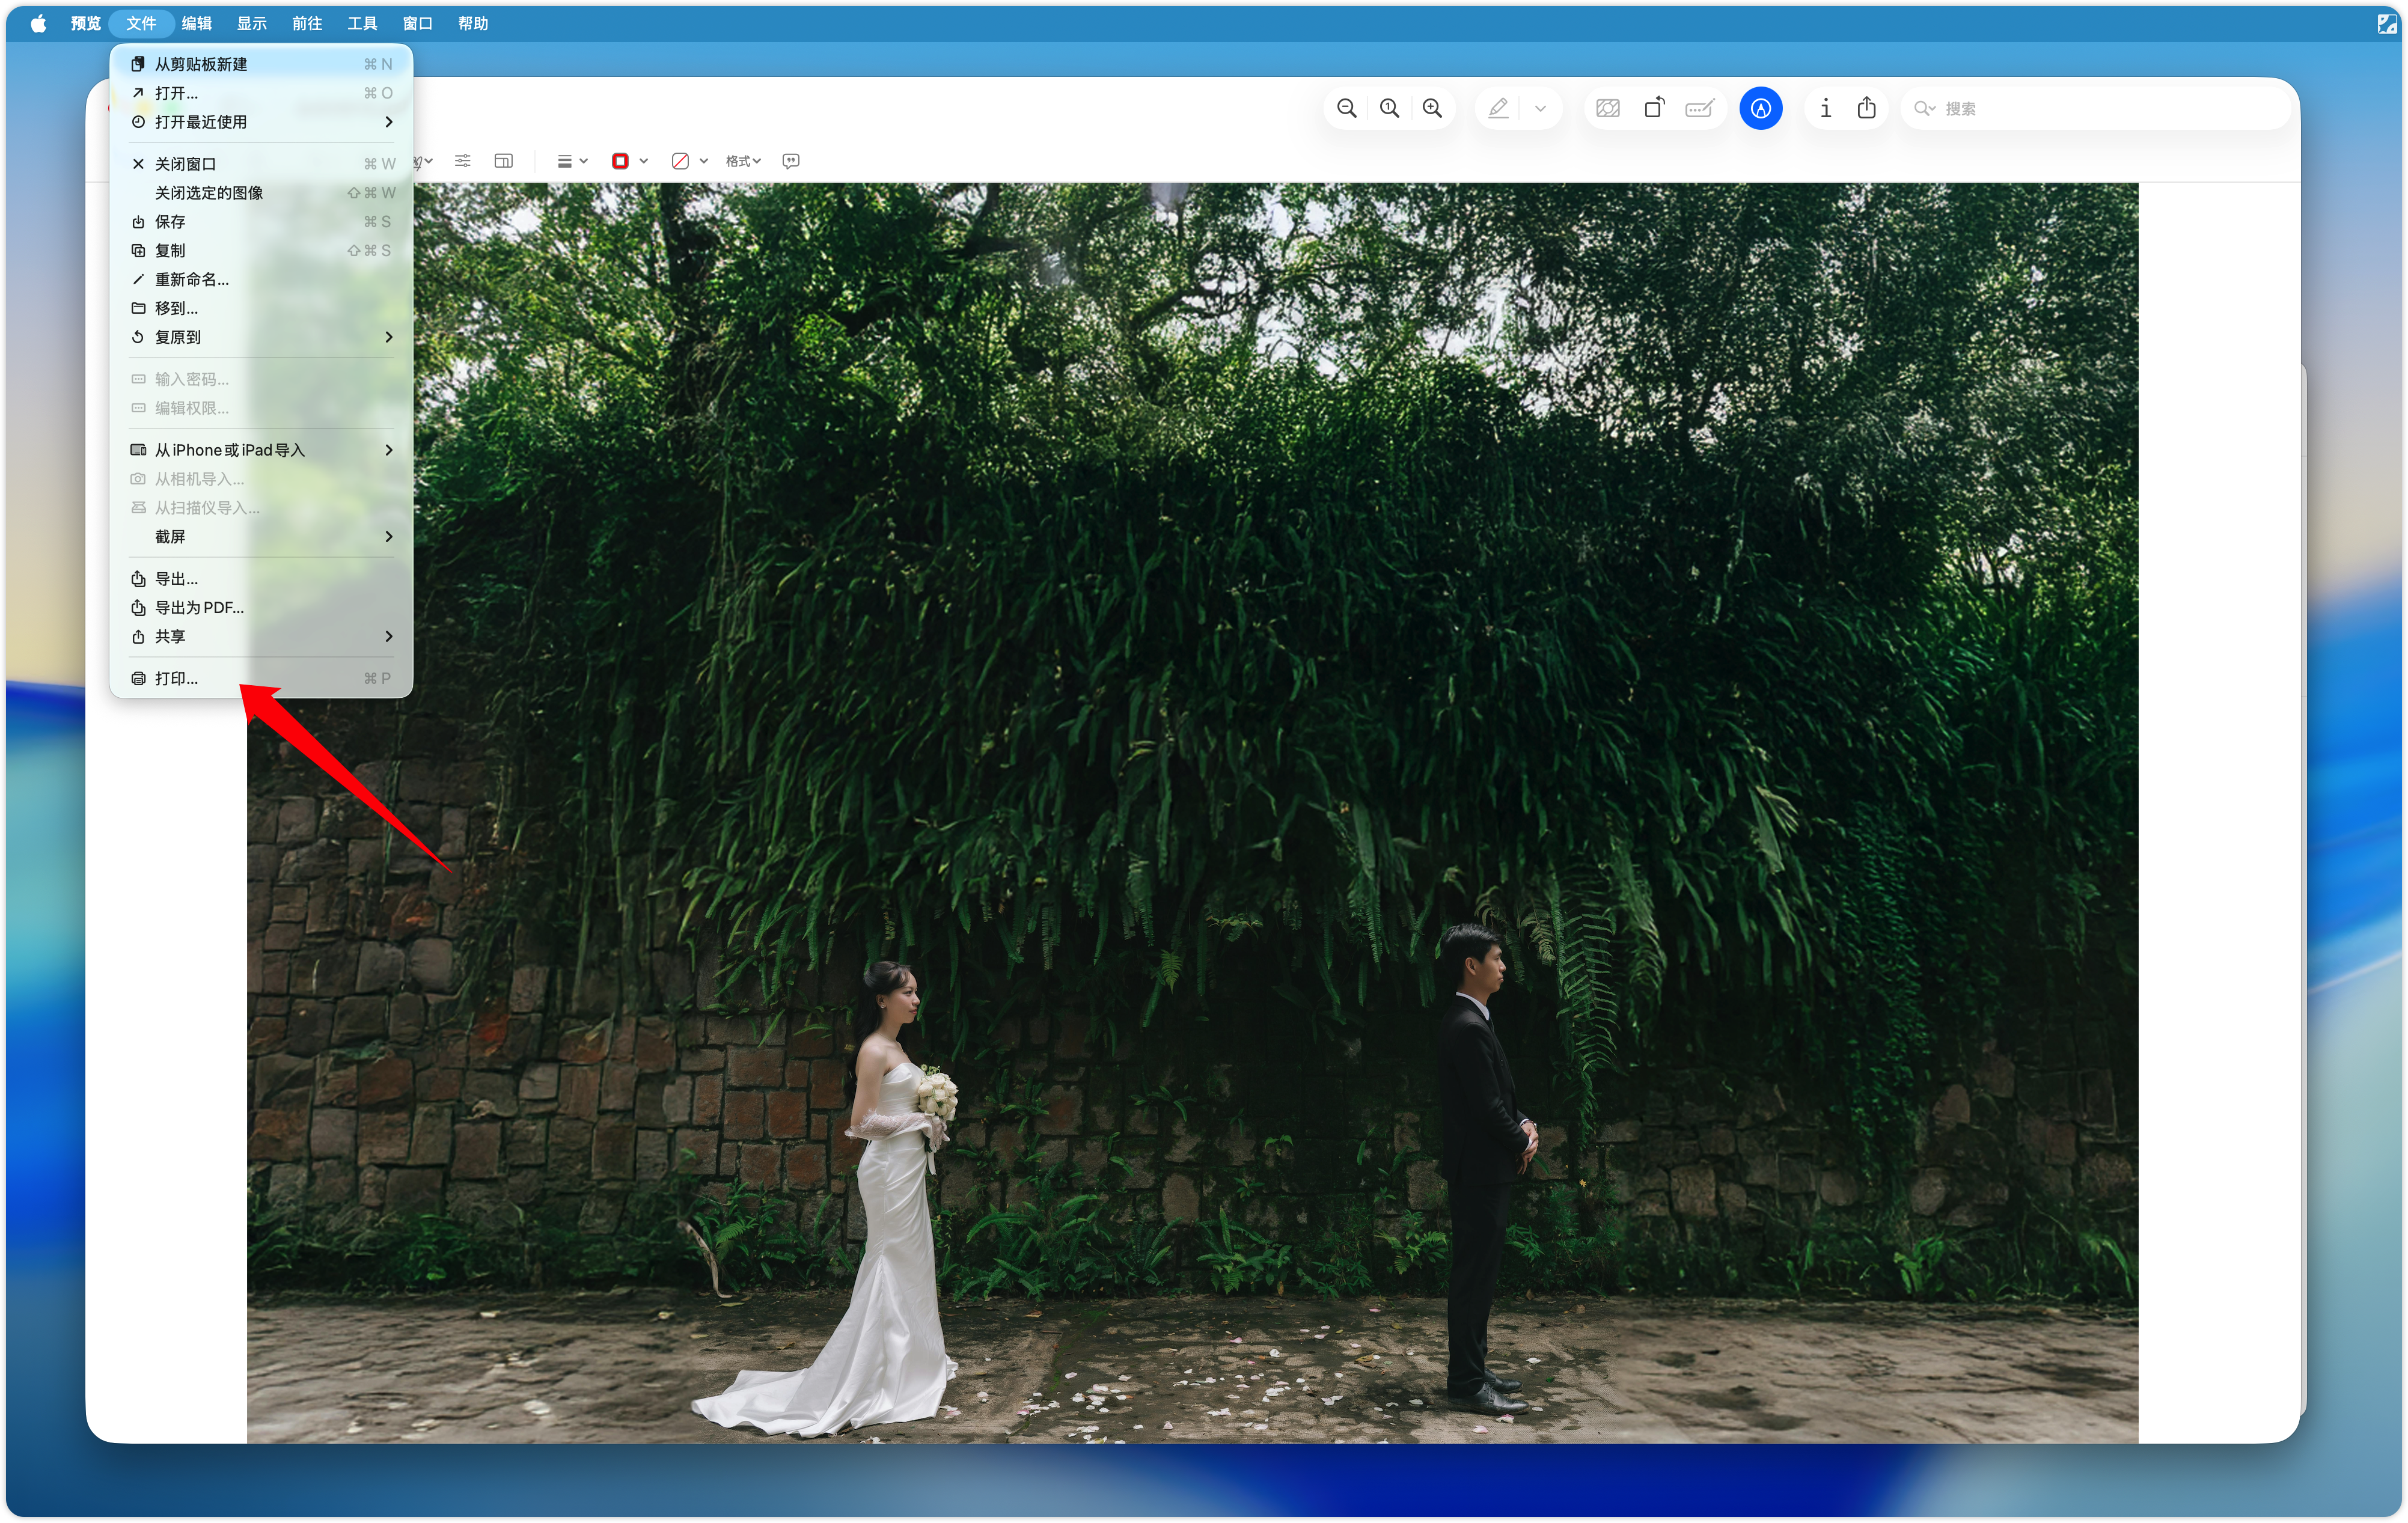Expand the highlight pen options chevron
2408x1523 pixels.
coord(1540,108)
